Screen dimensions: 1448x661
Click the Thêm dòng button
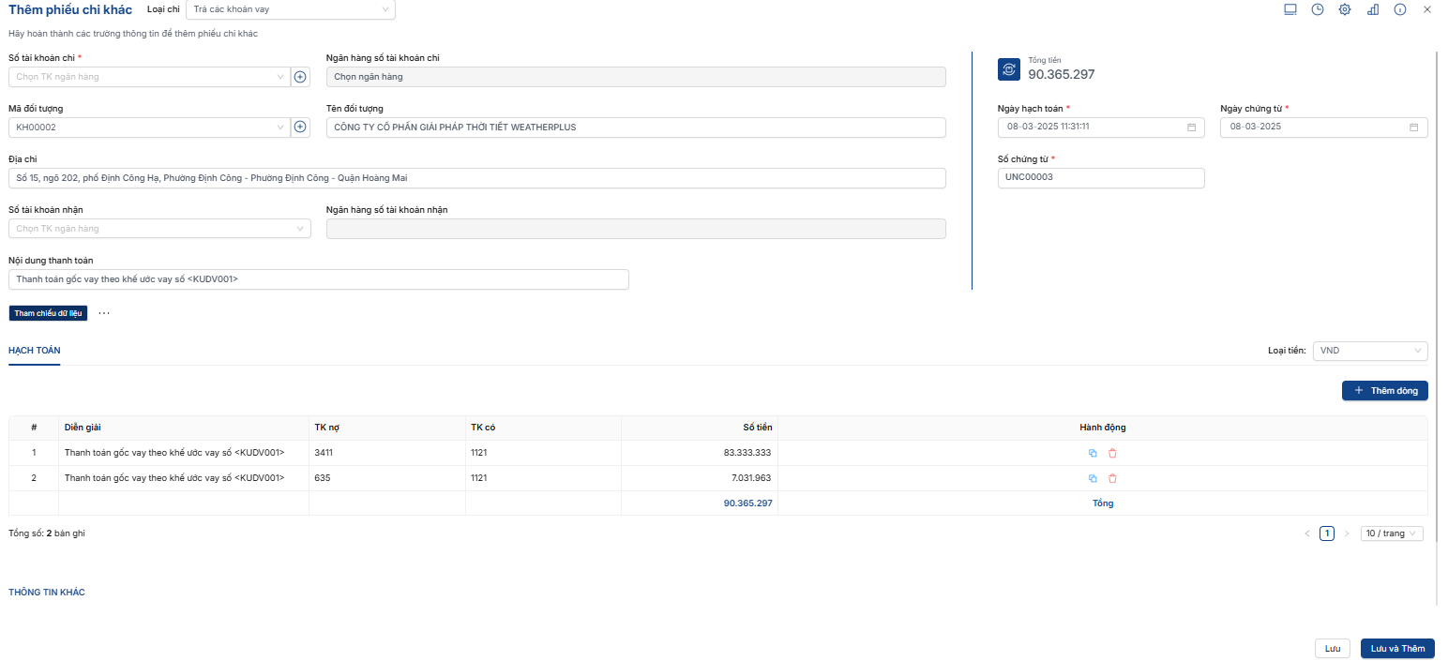1384,390
